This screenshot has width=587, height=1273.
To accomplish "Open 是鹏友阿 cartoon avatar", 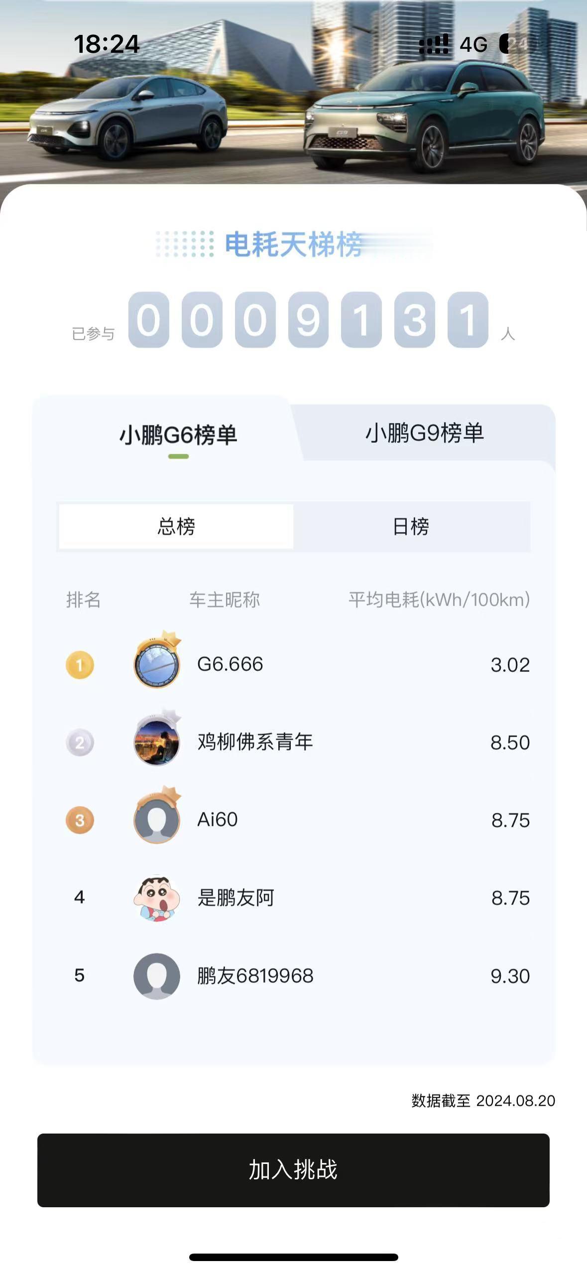I will (x=157, y=897).
